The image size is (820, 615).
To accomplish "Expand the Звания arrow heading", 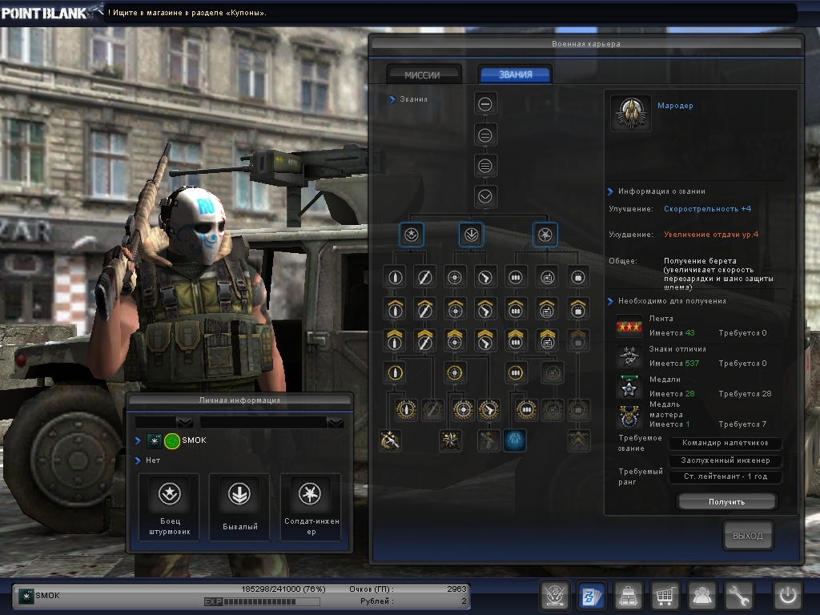I will (x=392, y=99).
